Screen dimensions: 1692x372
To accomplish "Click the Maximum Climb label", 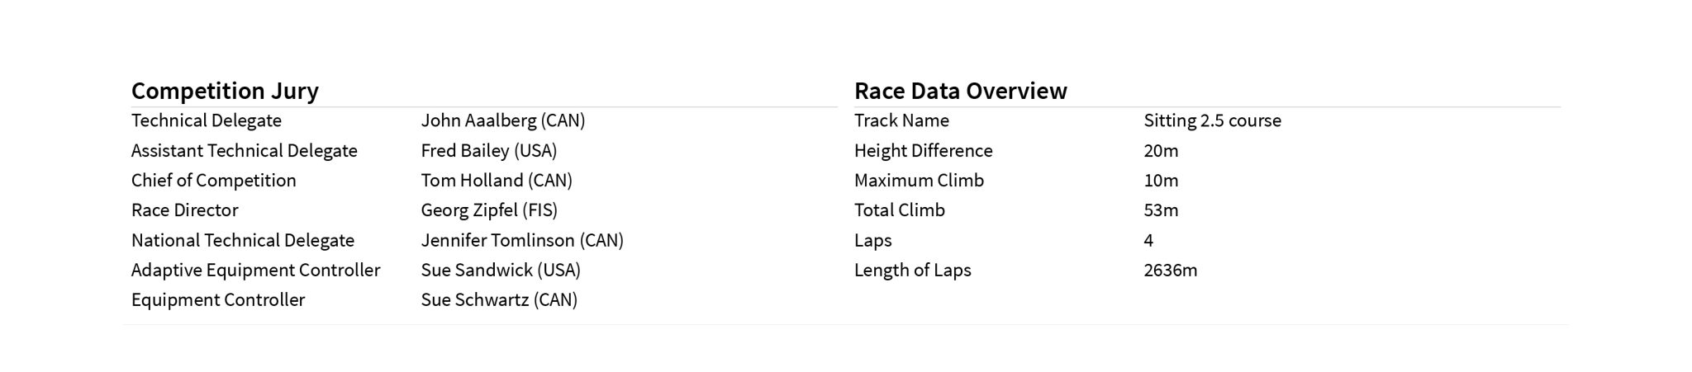I will click(919, 181).
